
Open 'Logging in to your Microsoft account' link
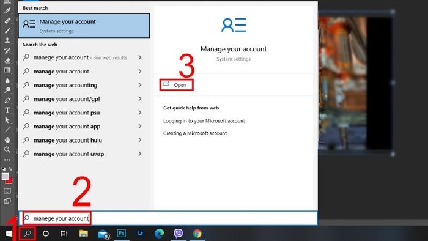coord(204,121)
